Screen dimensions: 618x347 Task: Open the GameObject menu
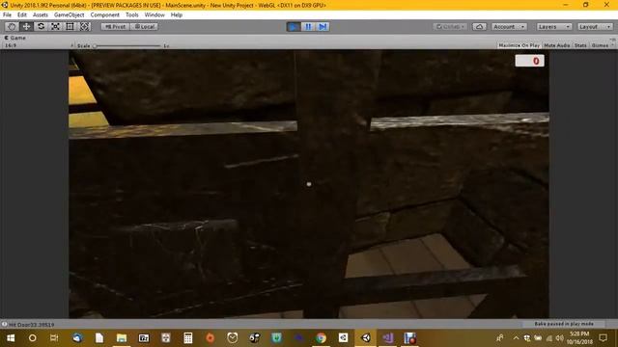point(69,15)
